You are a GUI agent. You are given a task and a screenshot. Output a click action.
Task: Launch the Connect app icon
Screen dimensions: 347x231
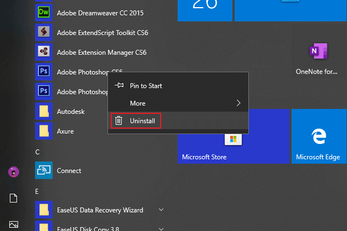[44, 170]
